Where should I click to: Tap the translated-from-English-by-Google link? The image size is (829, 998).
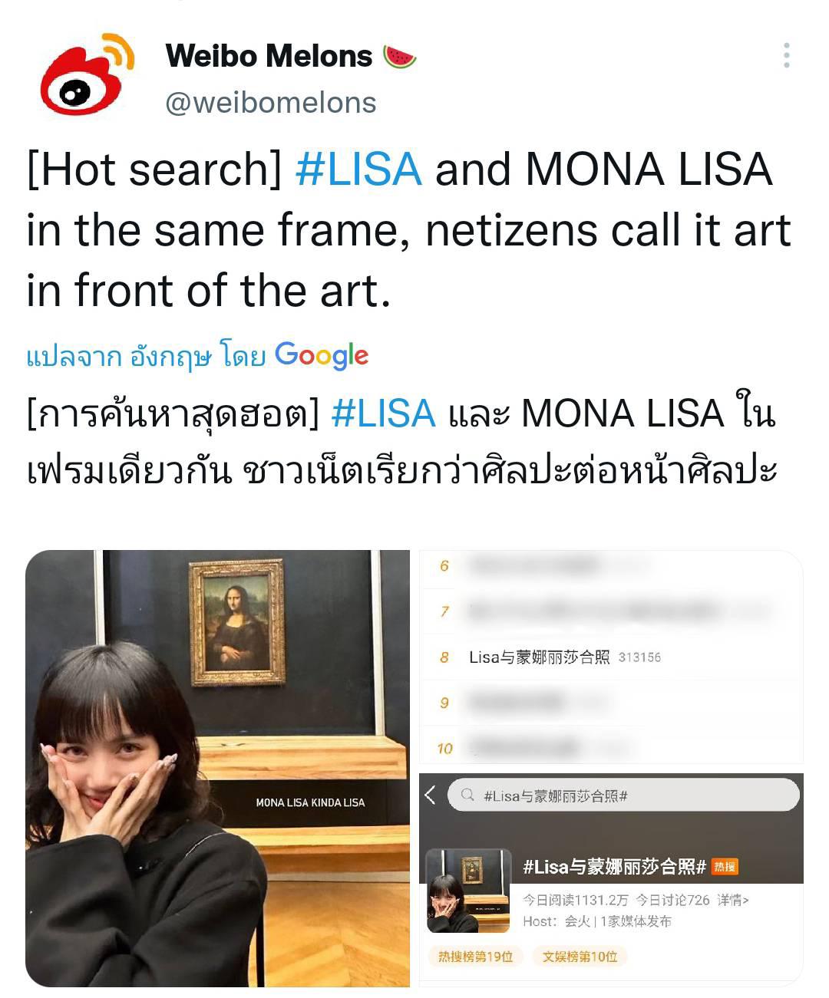(197, 356)
